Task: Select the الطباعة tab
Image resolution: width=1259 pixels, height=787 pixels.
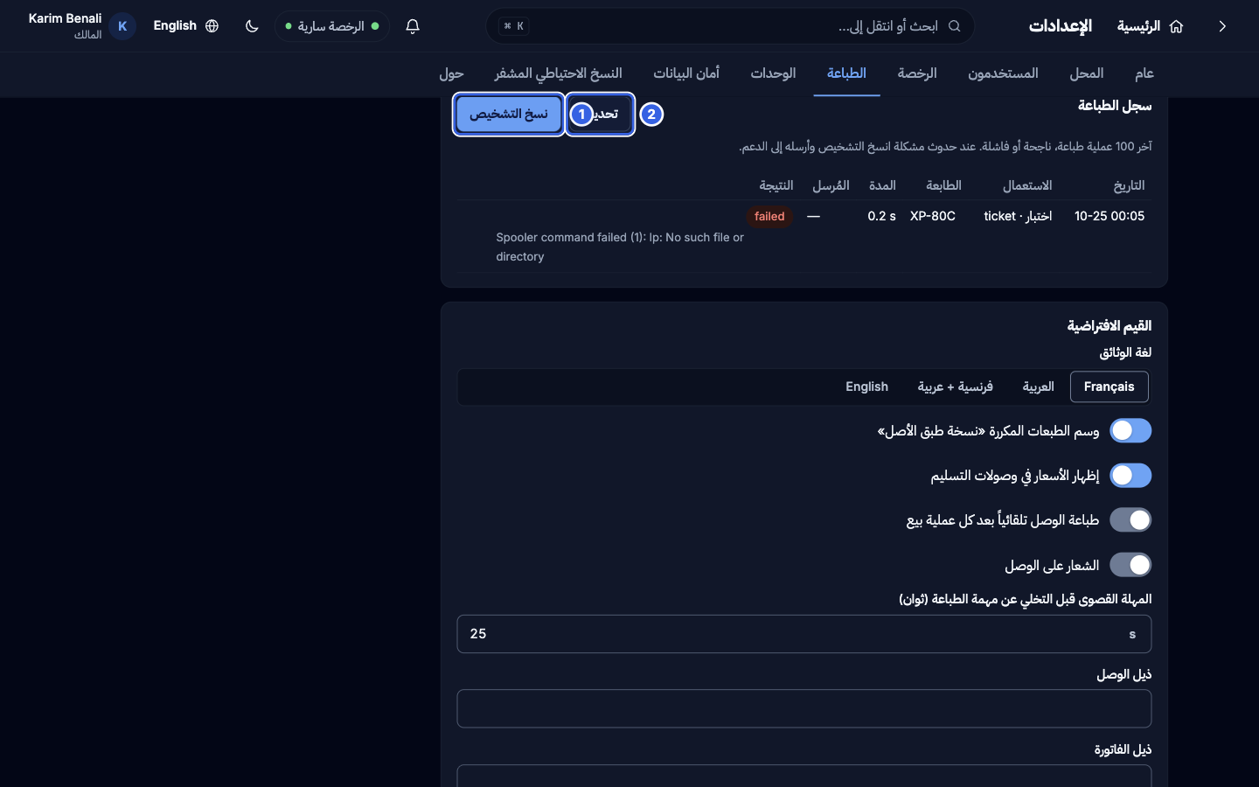Action: coord(846,73)
